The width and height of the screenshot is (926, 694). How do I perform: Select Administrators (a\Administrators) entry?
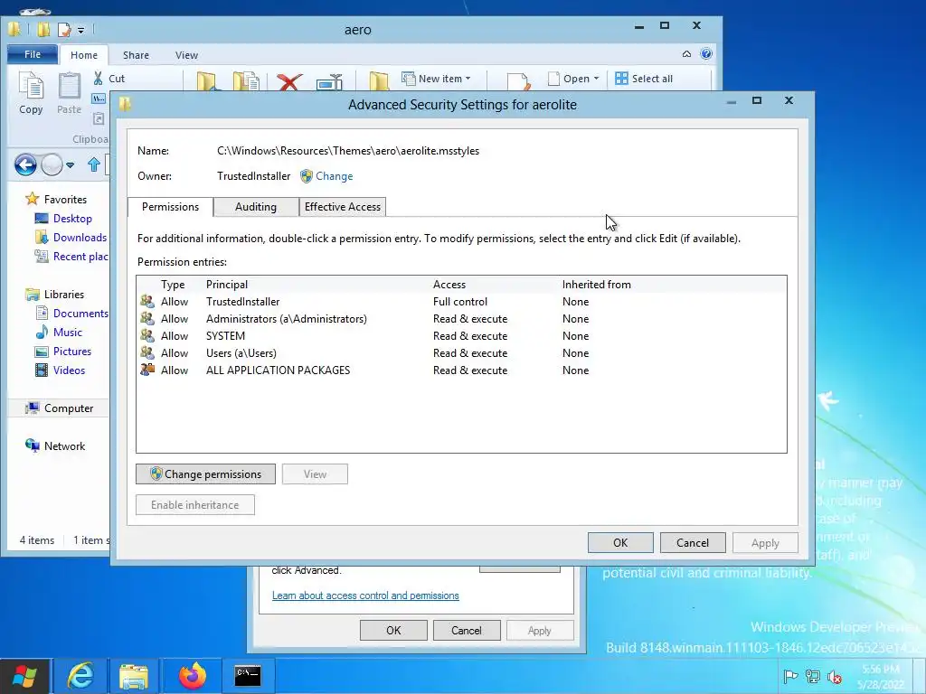point(461,319)
